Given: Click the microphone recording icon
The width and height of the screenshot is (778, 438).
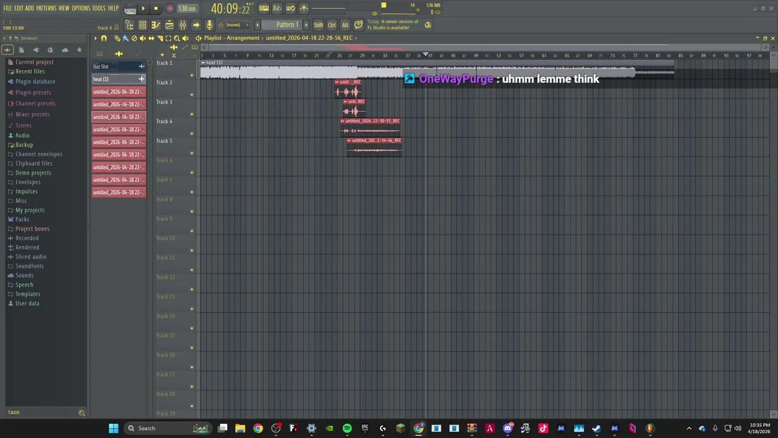Looking at the screenshot, I should coord(209,25).
